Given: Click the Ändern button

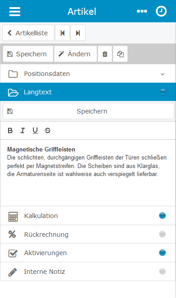Looking at the screenshot, I should (75, 54).
